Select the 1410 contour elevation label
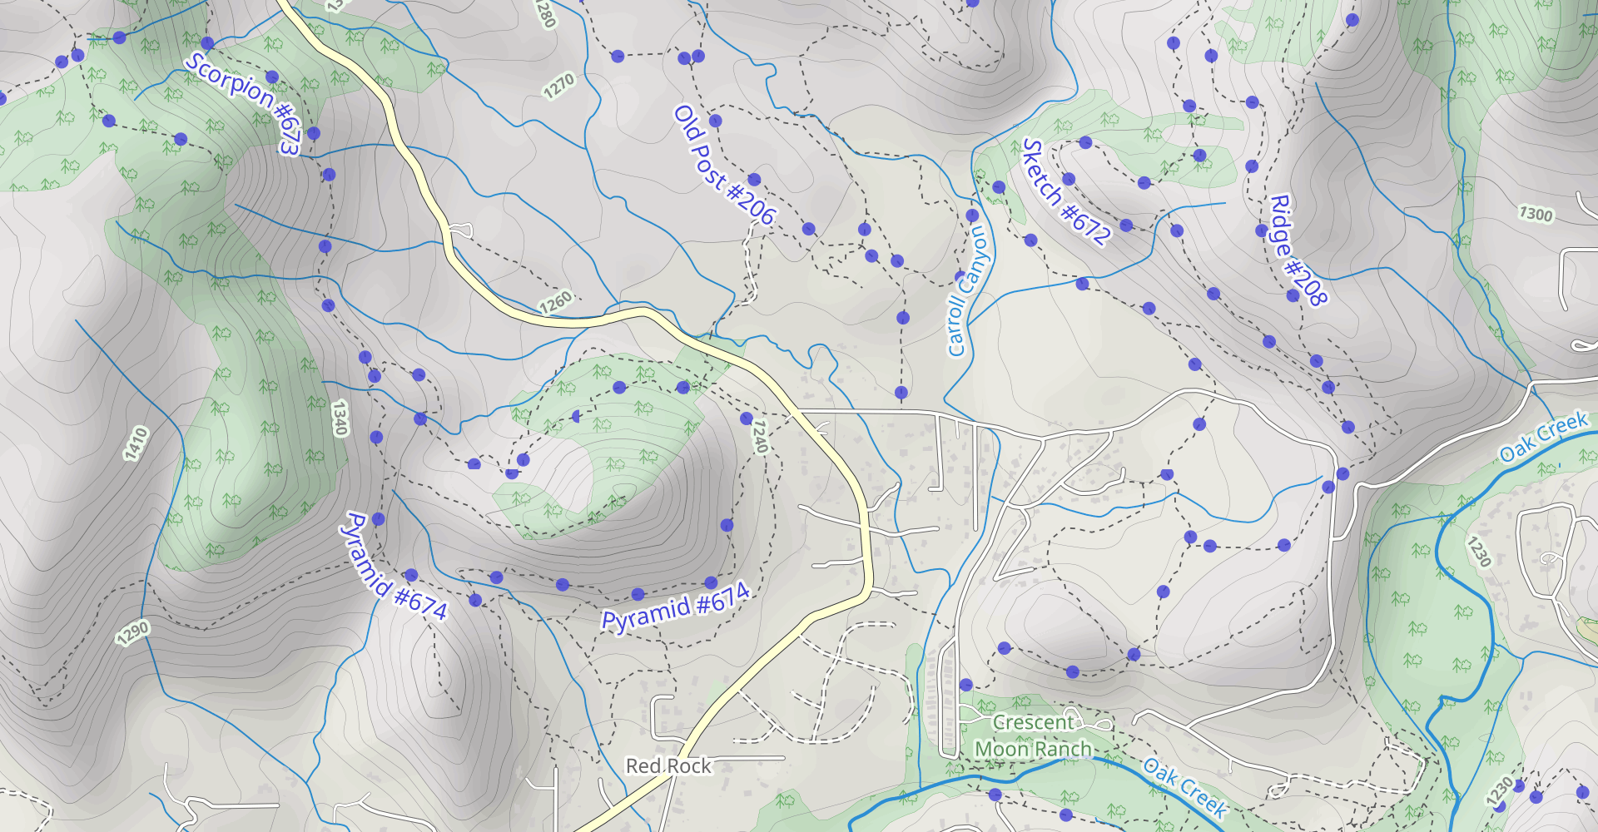 click(136, 443)
